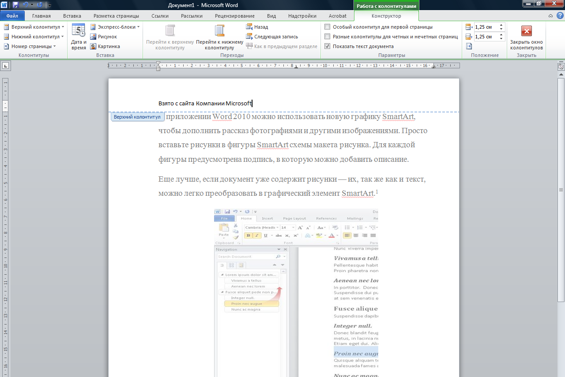Increase header distance from top

tap(501, 25)
